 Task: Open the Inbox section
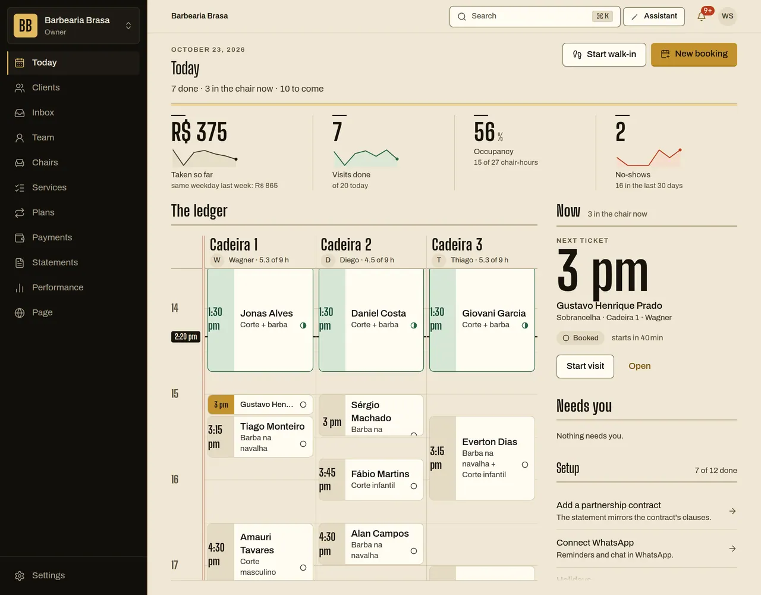coord(74,112)
